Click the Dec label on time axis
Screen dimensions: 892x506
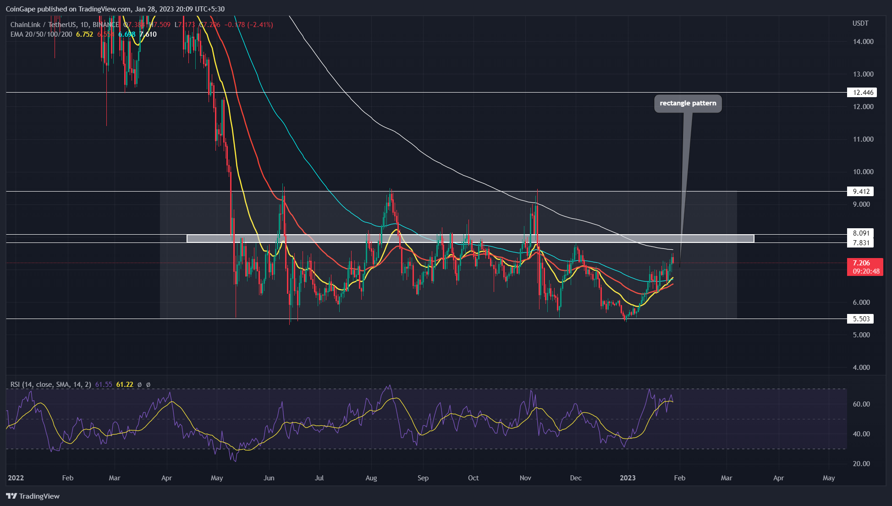coord(576,478)
